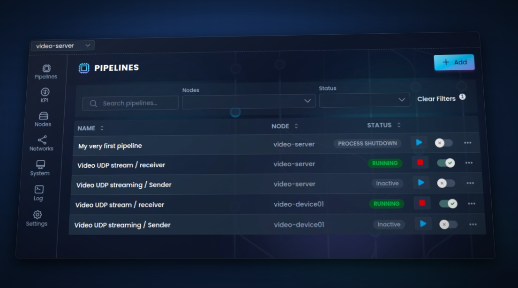Open the video-server node selector at top left
518x288 pixels.
coord(63,45)
